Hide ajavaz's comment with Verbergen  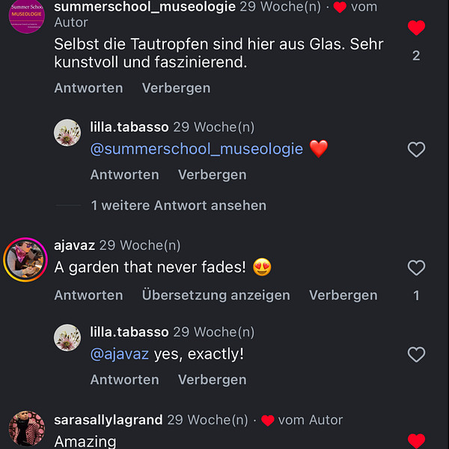[343, 295]
